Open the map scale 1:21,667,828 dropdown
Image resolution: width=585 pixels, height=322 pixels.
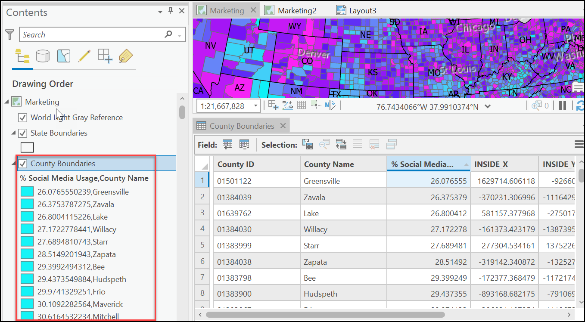pos(256,106)
